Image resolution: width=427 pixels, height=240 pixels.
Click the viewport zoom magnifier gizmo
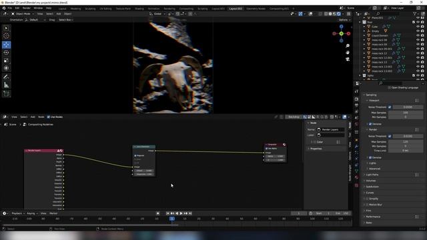(x=348, y=46)
